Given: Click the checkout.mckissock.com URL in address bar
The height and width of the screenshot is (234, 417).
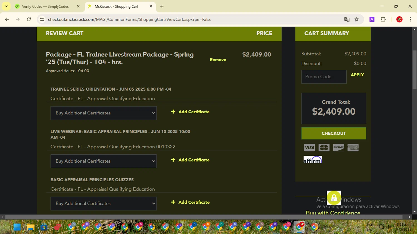Looking at the screenshot, I should [130, 19].
